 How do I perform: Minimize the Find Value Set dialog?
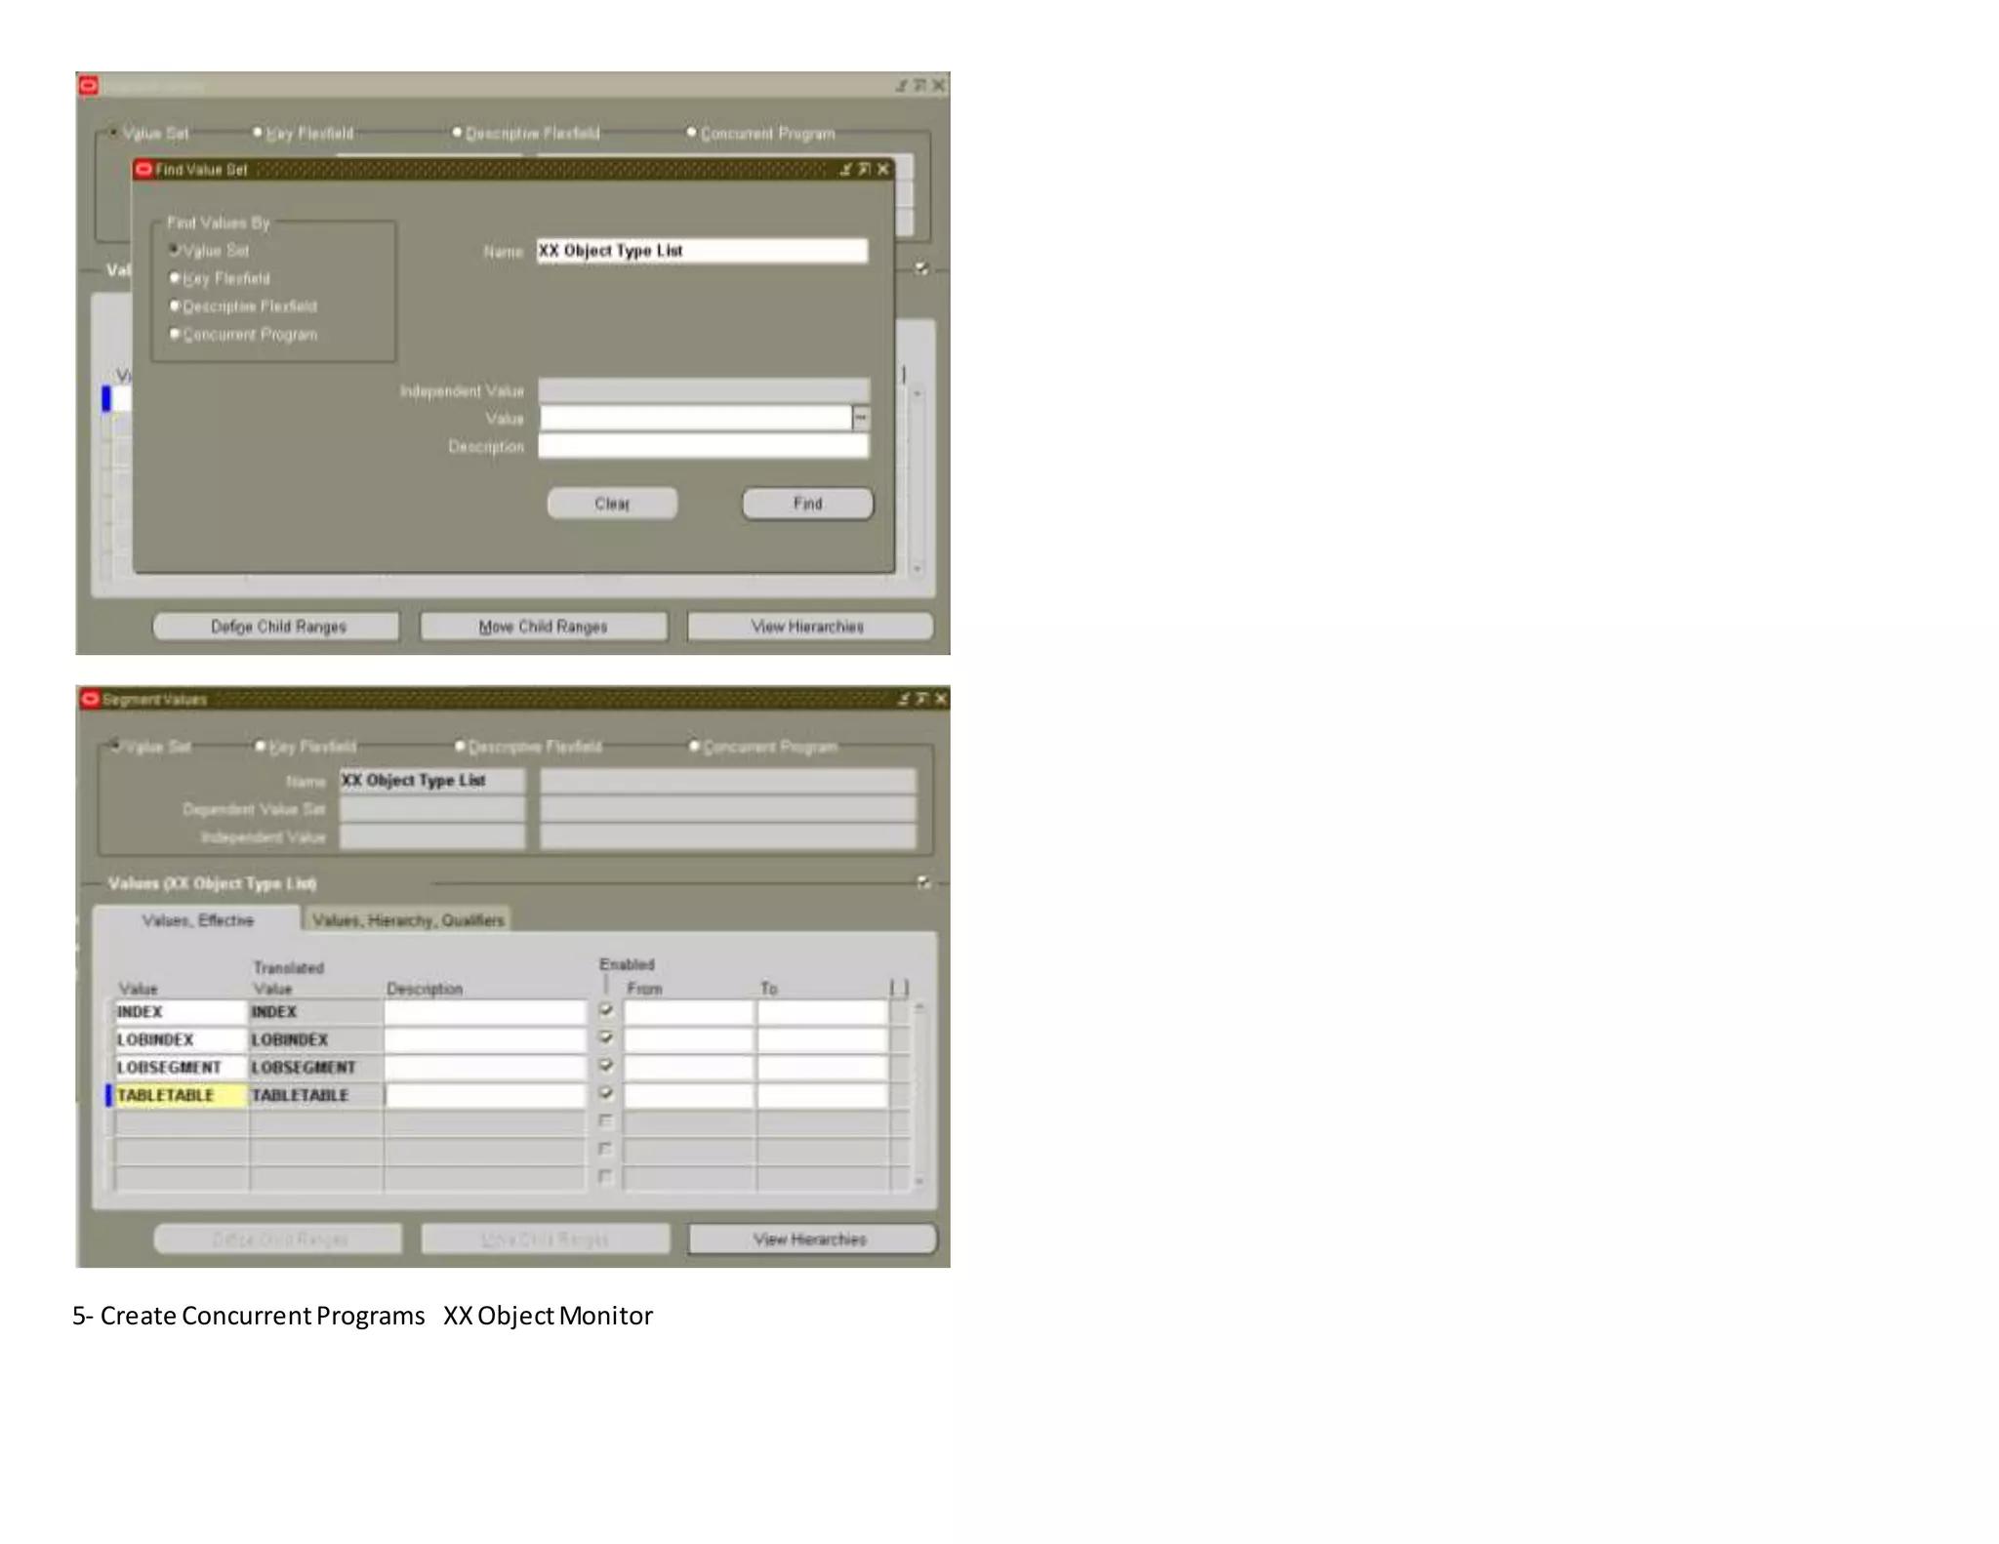click(x=845, y=169)
